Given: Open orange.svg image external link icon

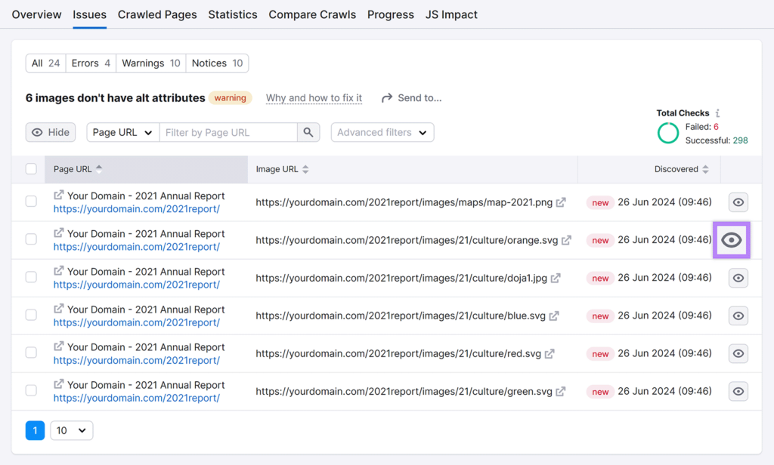Looking at the screenshot, I should tap(566, 240).
